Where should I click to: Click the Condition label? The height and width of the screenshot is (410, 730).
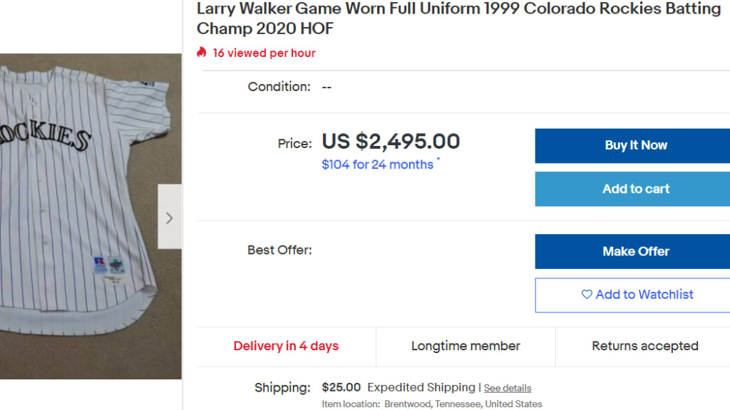(x=279, y=87)
